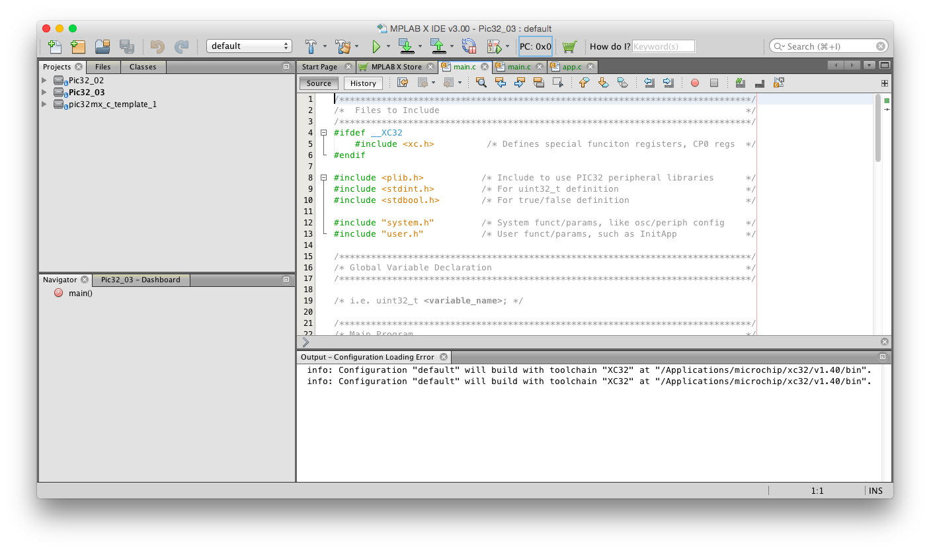Image resolution: width=931 pixels, height=552 pixels.
Task: Expand the Pic32_03 project tree node
Action: 44,93
